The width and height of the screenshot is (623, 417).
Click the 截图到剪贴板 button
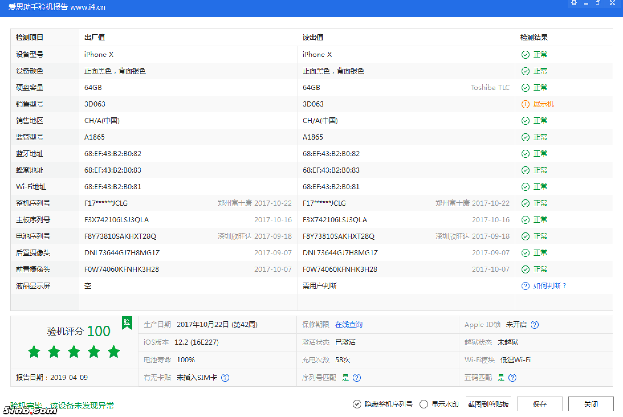point(488,404)
